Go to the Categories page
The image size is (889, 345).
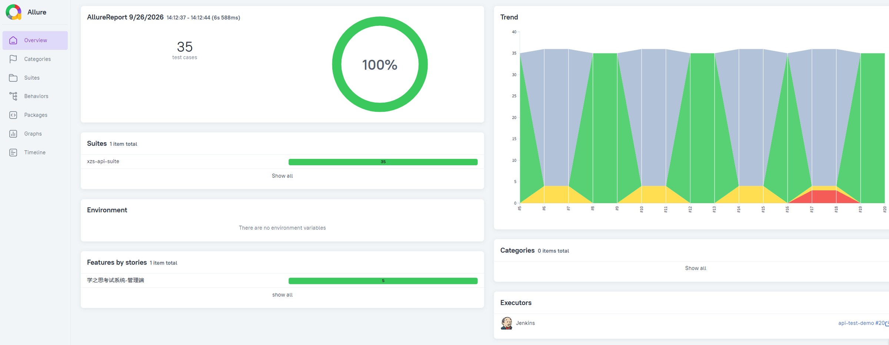coord(35,59)
